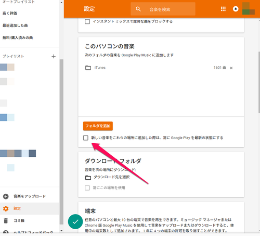Open the account avatar menu

pyautogui.click(x=248, y=8)
